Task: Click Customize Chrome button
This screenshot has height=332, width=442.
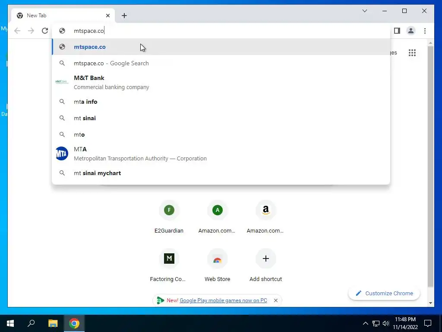Action: click(x=384, y=294)
